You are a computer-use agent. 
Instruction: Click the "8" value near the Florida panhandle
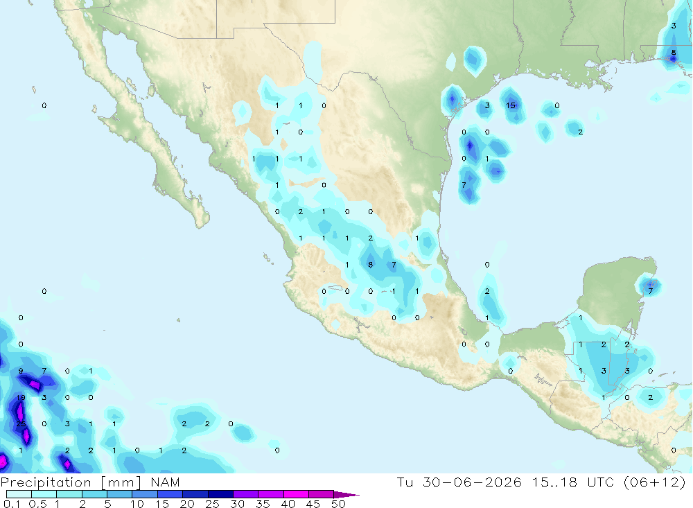click(674, 52)
